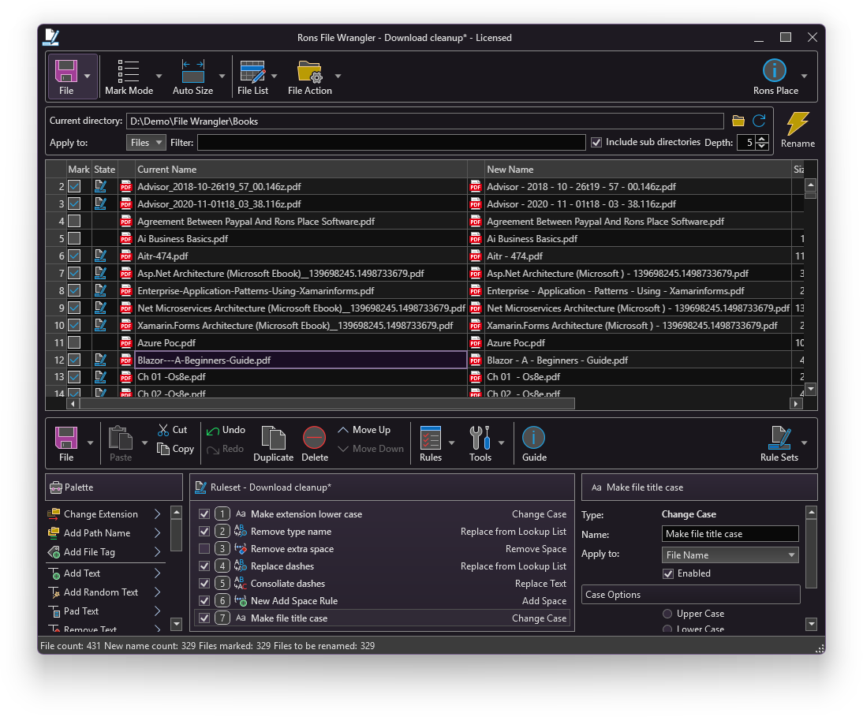Browse for current directory folder icon
Viewport: 863px width, 717px height.
(738, 121)
